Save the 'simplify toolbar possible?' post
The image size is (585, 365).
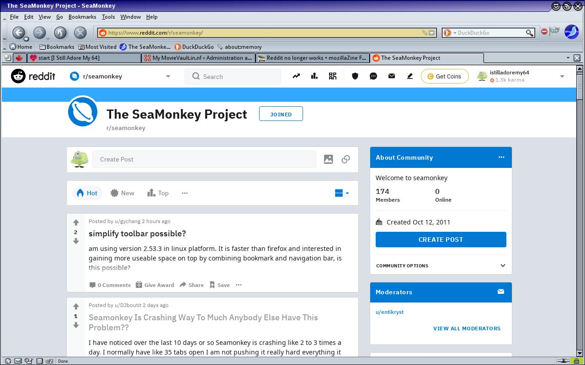(x=219, y=285)
